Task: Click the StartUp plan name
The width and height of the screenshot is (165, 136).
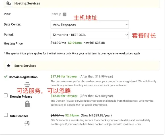Action: pos(56,14)
